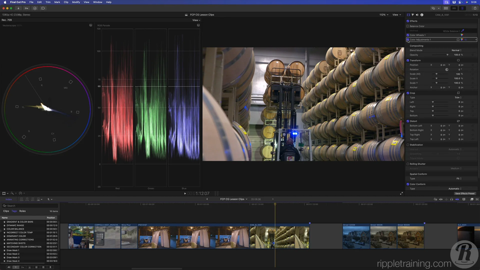
Task: Click the Balance Color eyedropper tool
Action: click(x=462, y=31)
